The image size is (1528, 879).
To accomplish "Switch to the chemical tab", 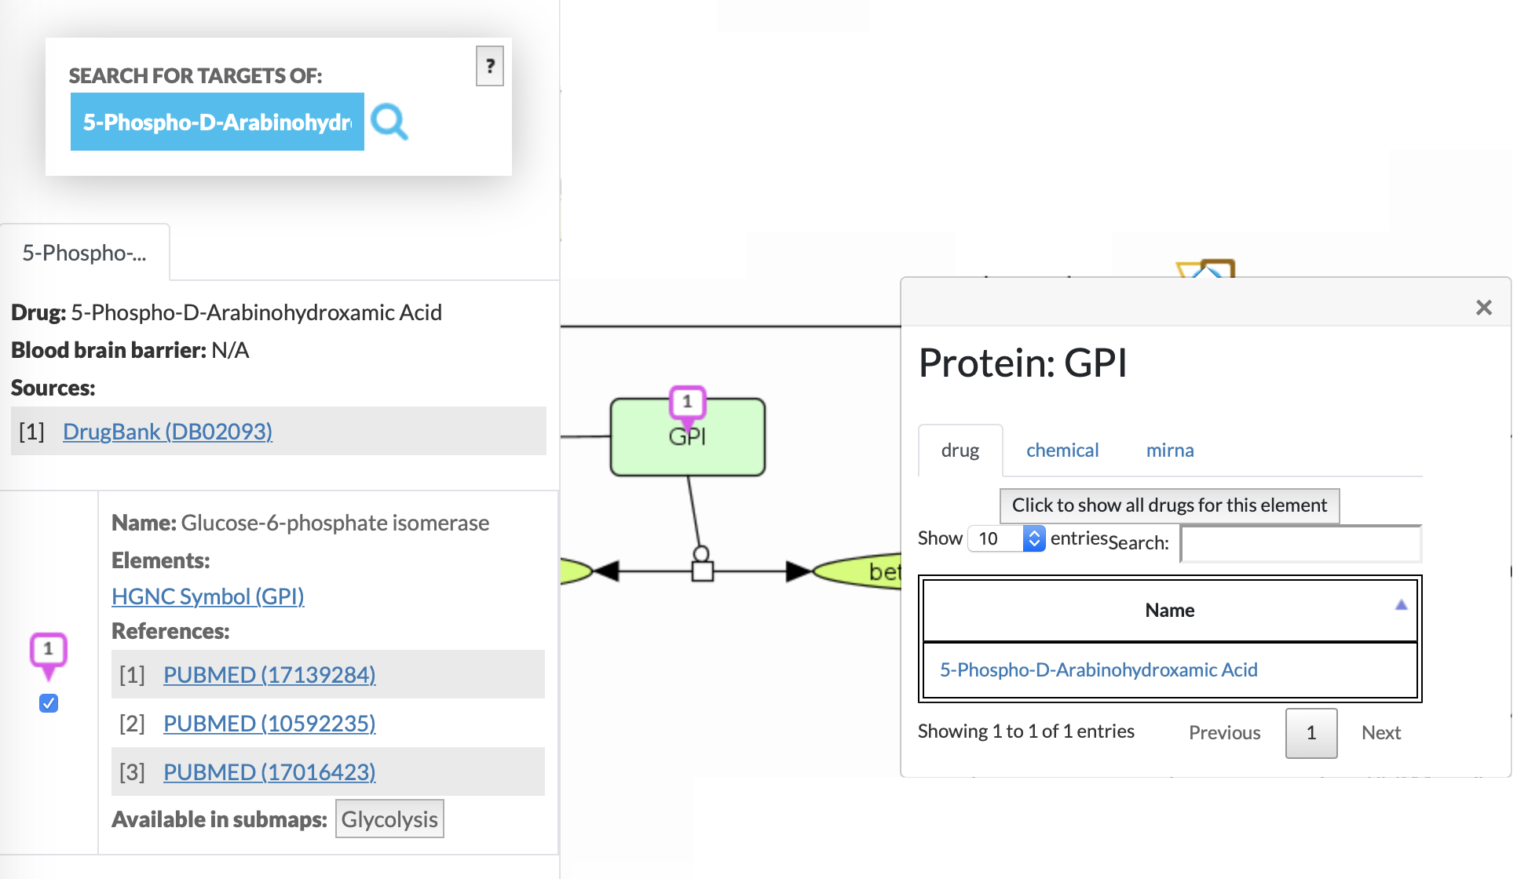I will click(x=1062, y=450).
